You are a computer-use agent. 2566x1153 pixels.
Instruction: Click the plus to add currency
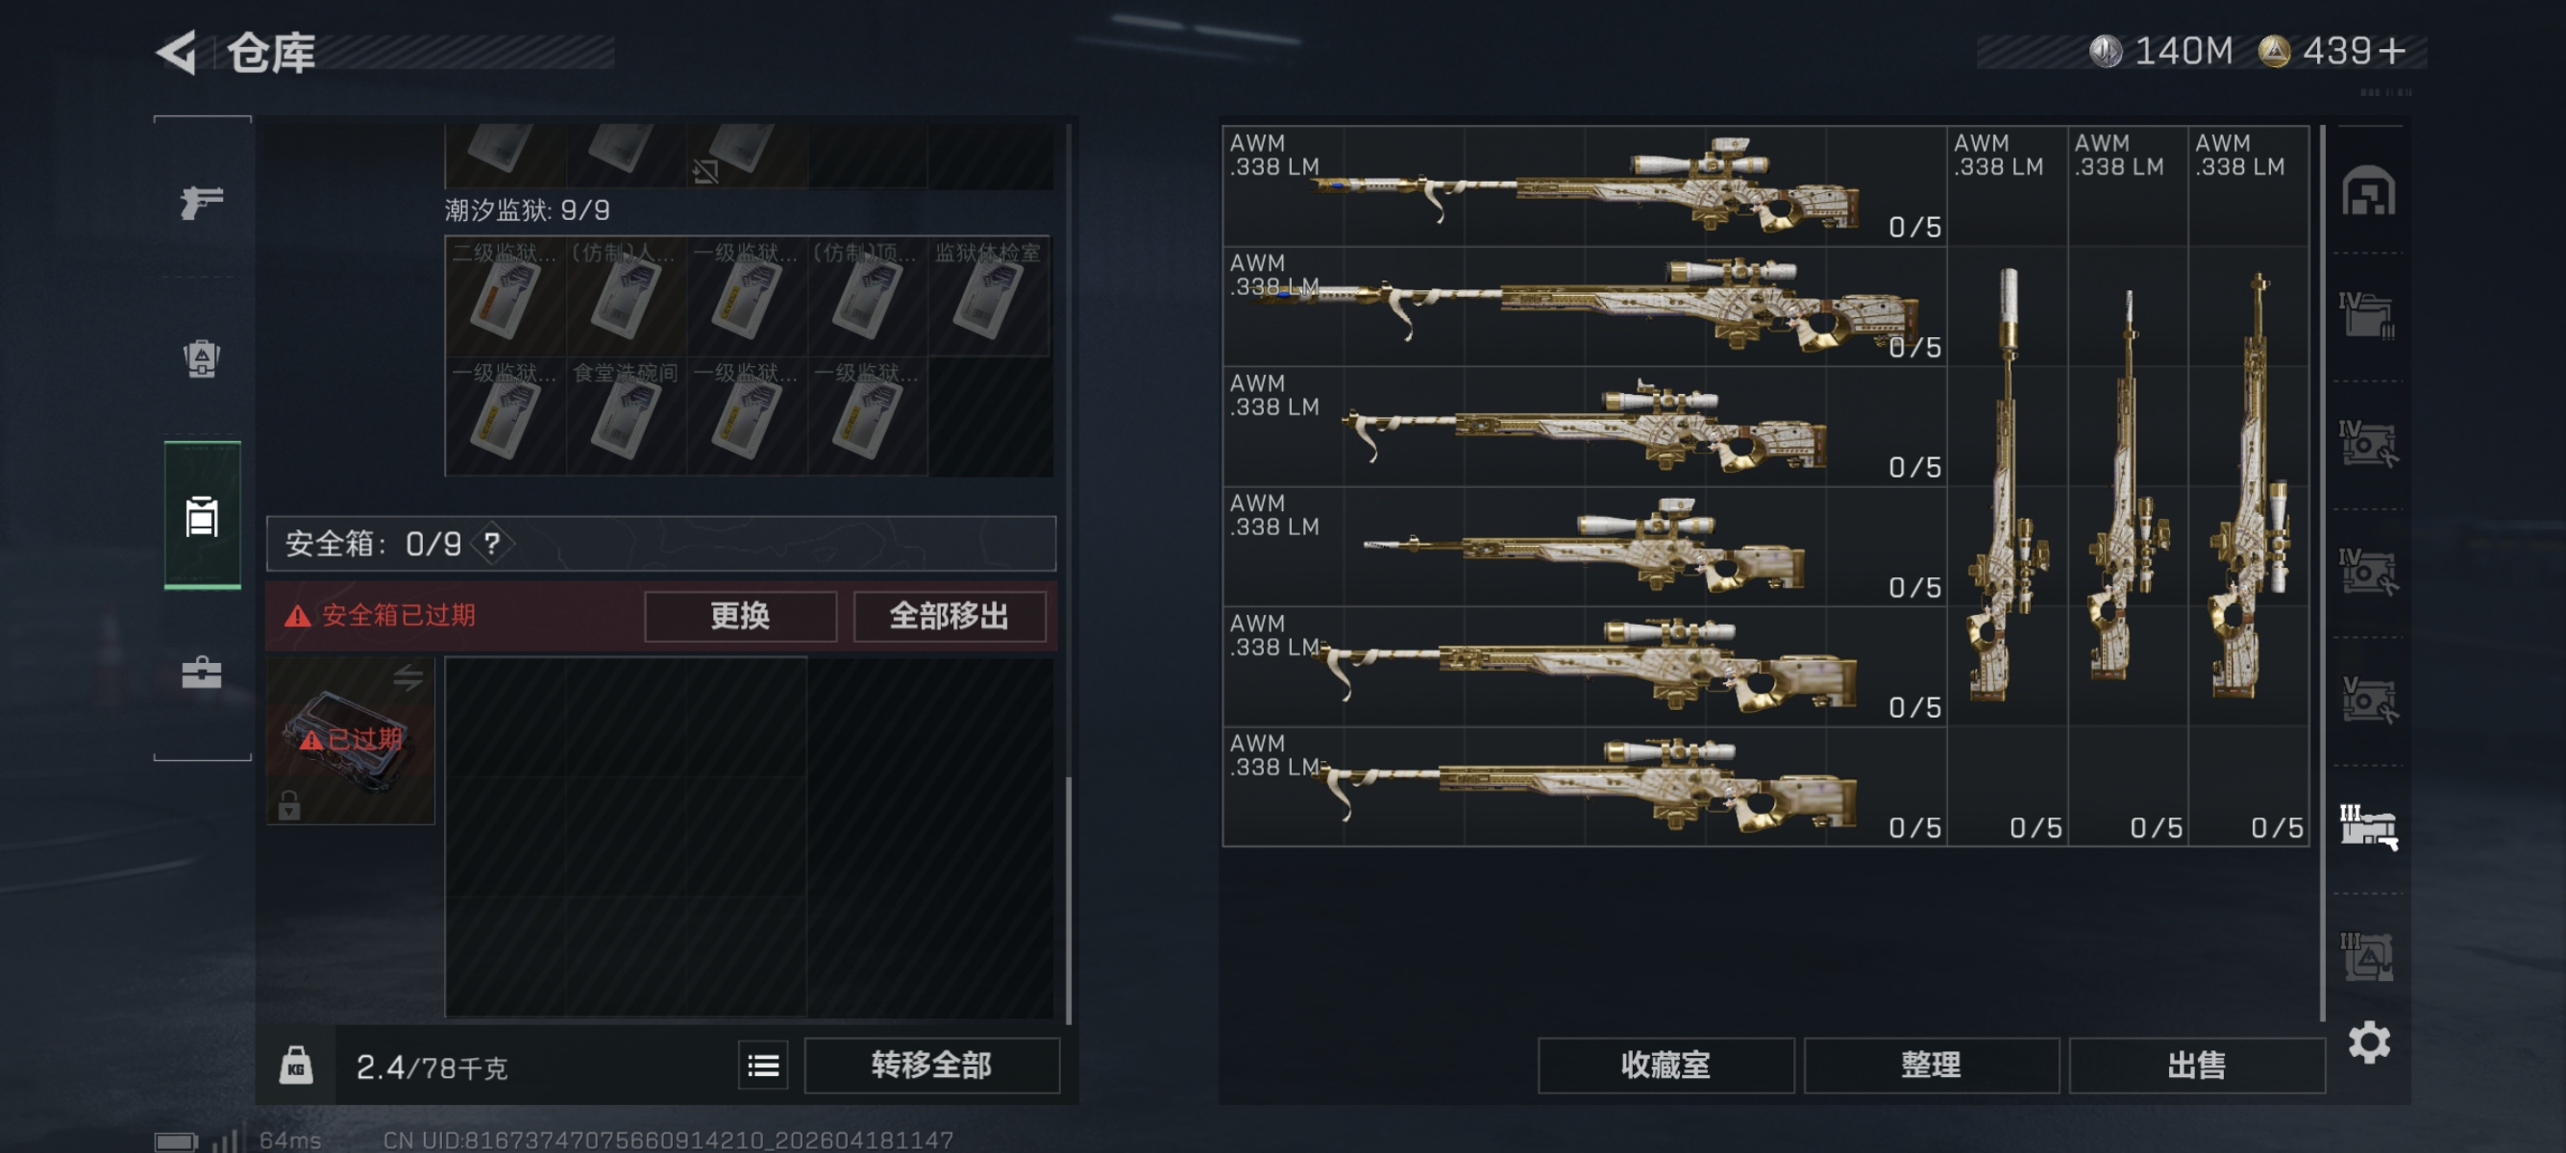tap(2392, 51)
